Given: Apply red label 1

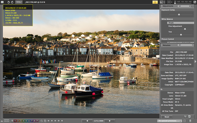Looking at the screenshot, I should coord(15,121).
